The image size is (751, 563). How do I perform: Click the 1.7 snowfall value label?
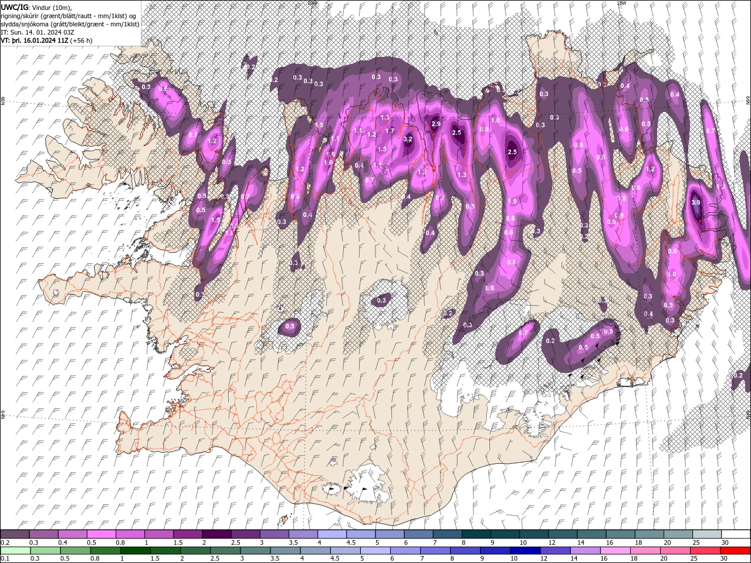390,131
